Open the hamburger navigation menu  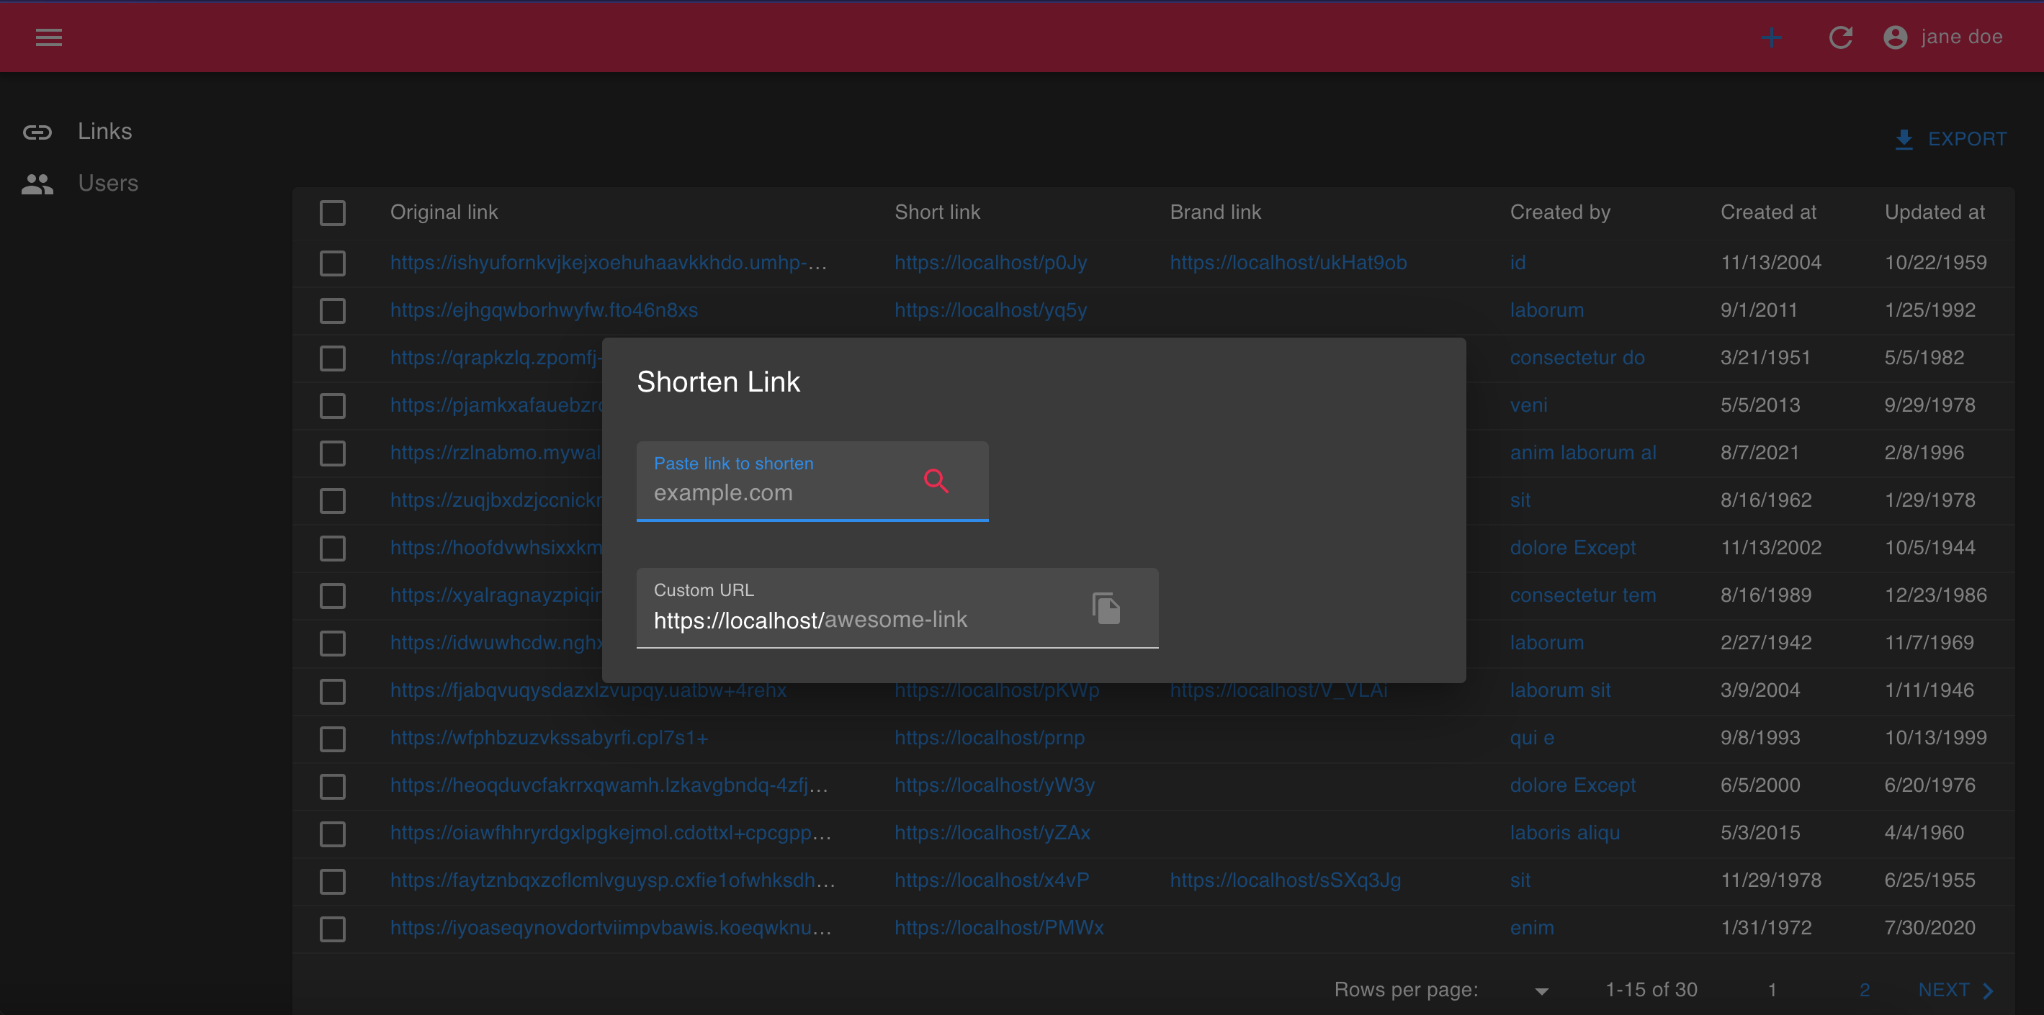point(48,37)
